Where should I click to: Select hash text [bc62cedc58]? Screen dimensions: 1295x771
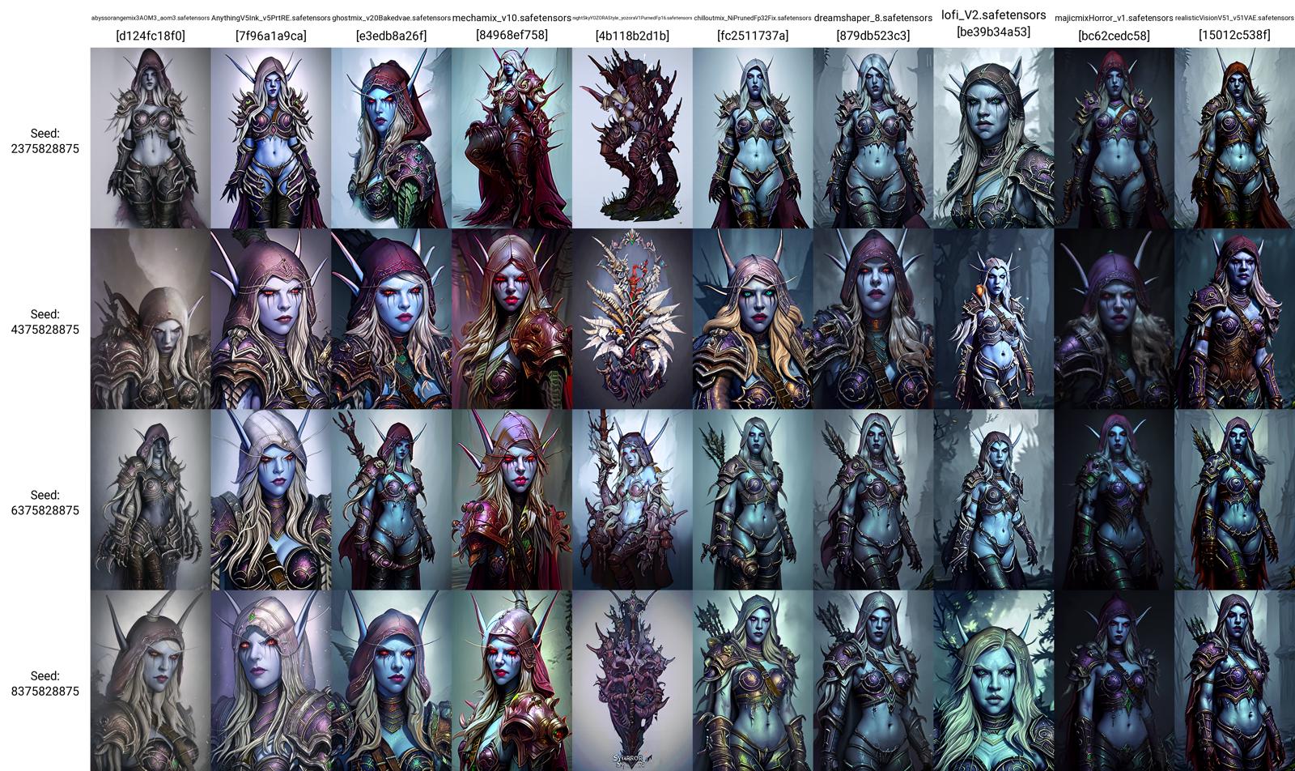click(1114, 36)
